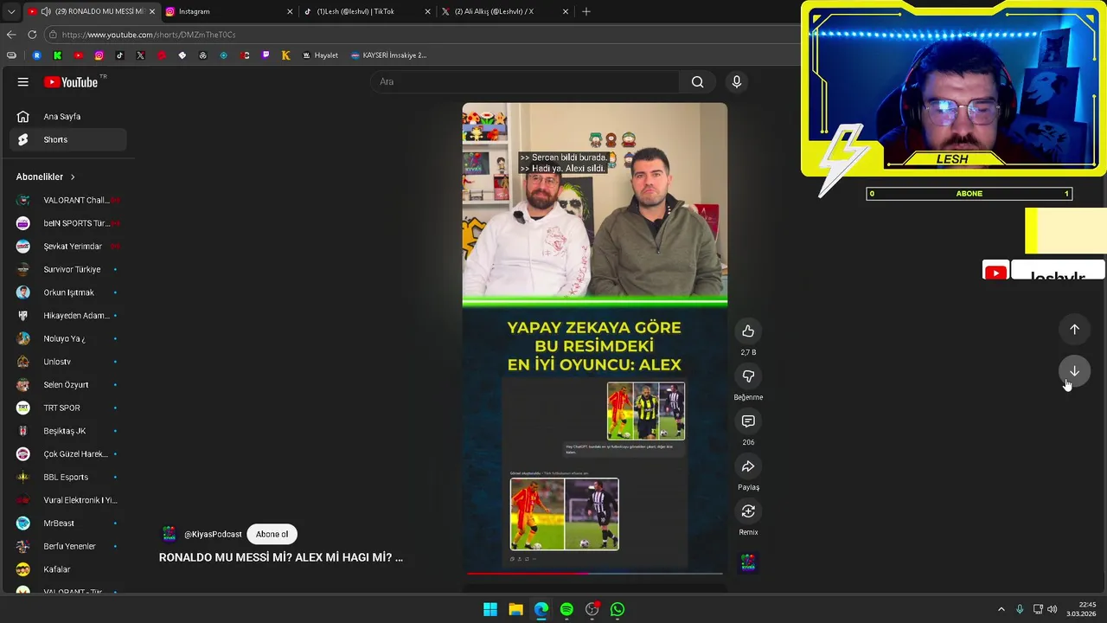Seek using the short's red progress bar

pos(595,573)
